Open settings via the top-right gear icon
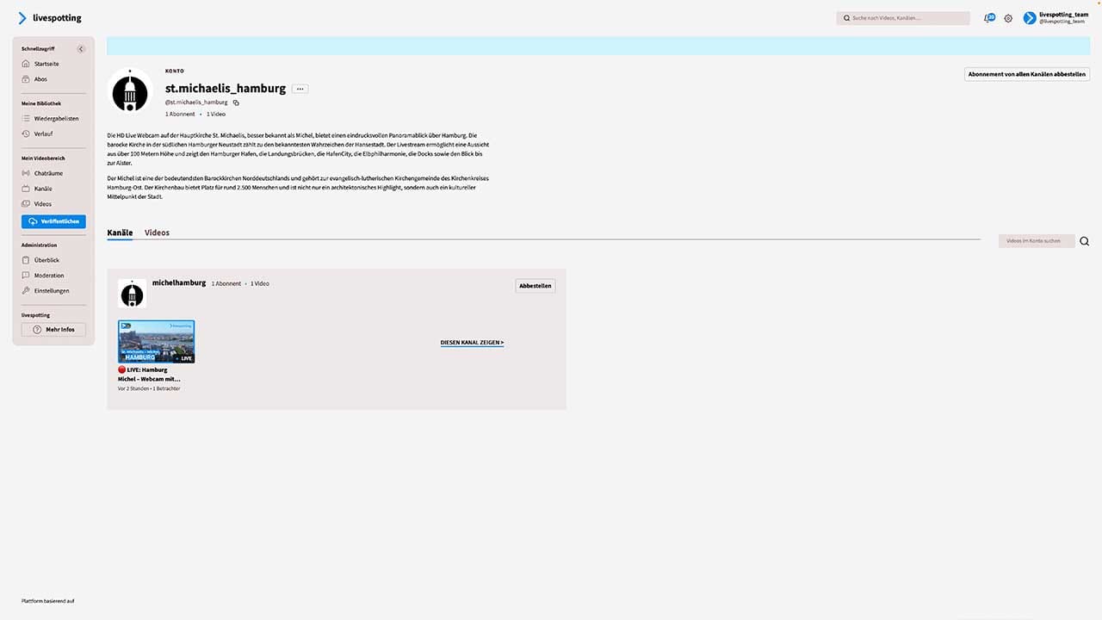This screenshot has width=1102, height=620. 1008,18
